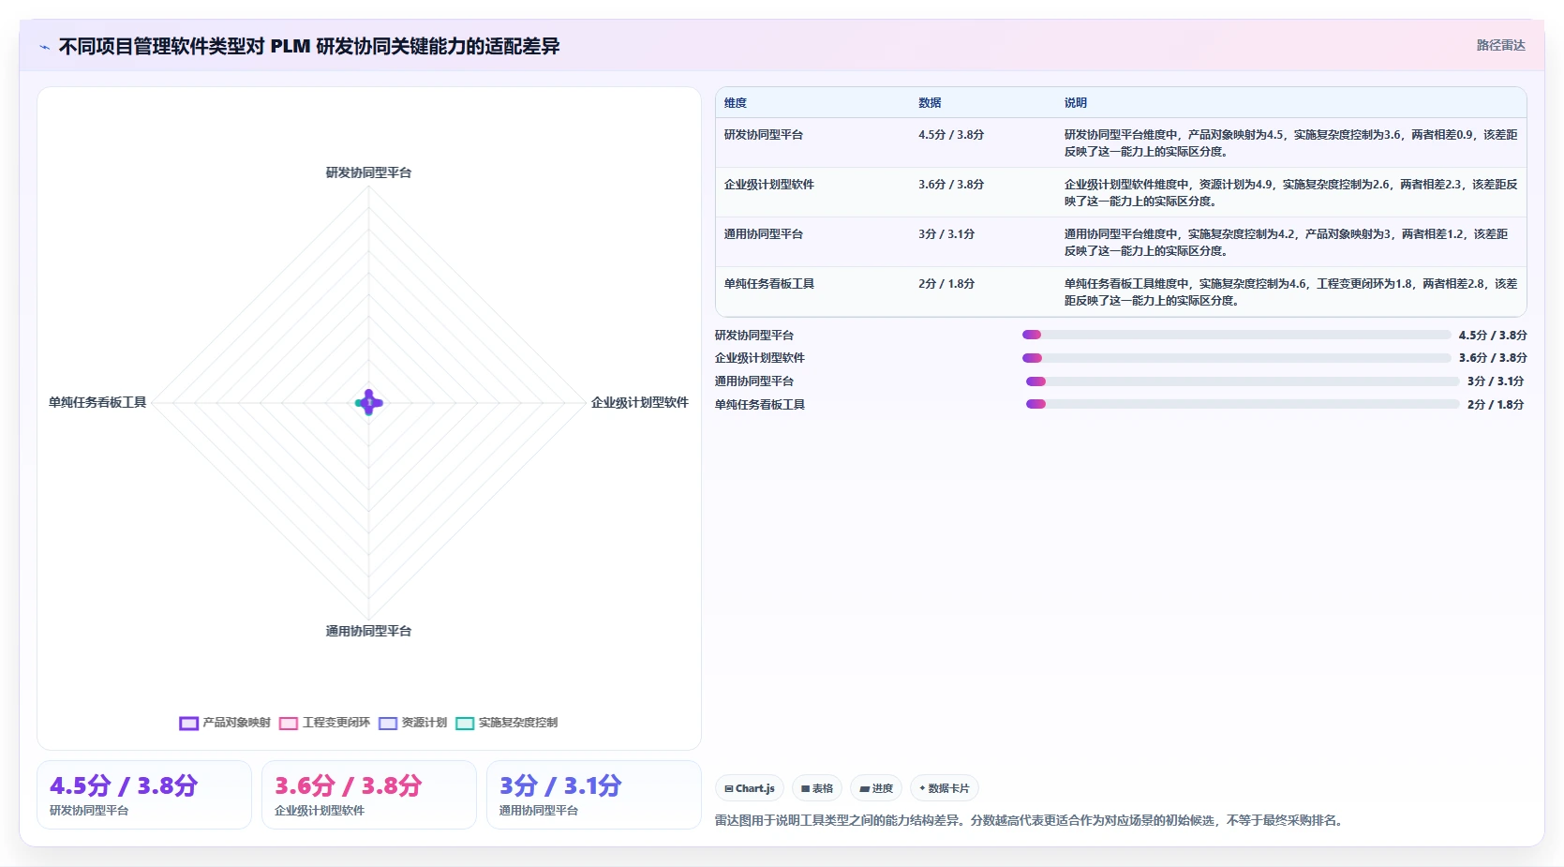Open the 4.5分 / 3.8分 data card
The width and height of the screenshot is (1564, 867).
[144, 795]
